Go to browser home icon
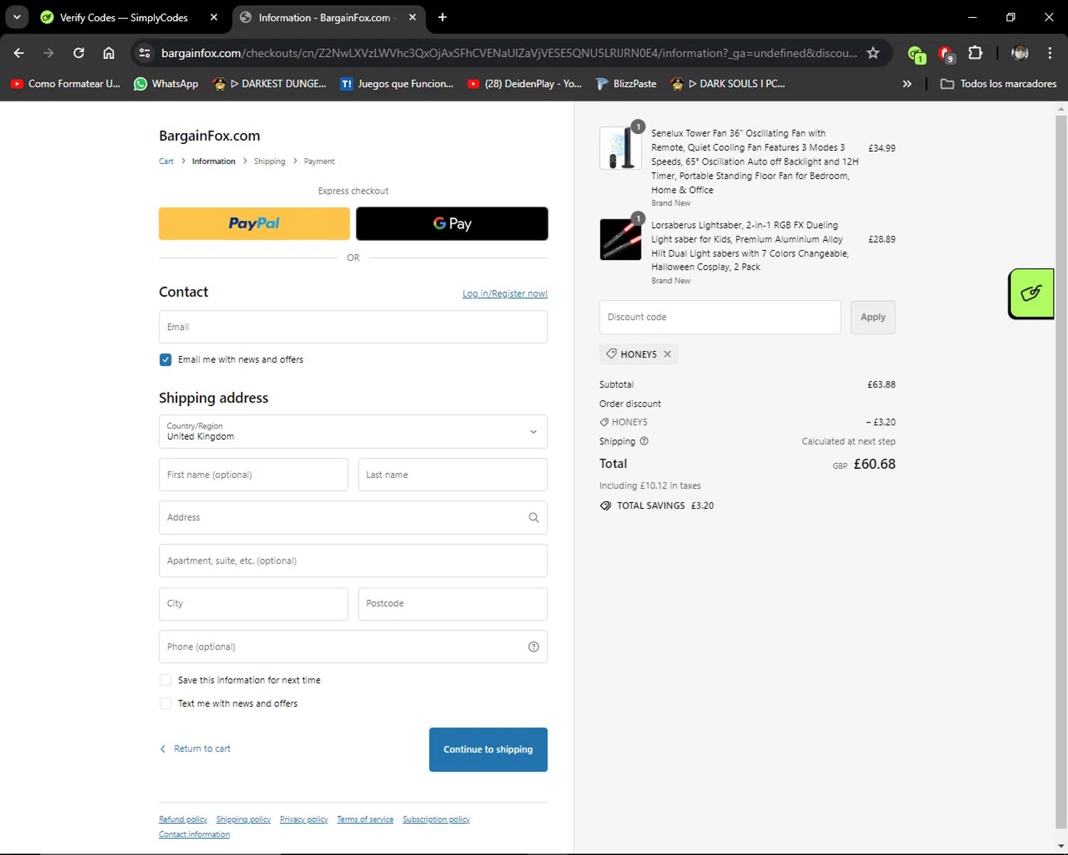 pos(109,53)
